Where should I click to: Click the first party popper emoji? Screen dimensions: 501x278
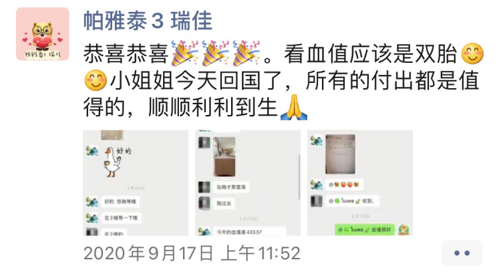point(184,53)
